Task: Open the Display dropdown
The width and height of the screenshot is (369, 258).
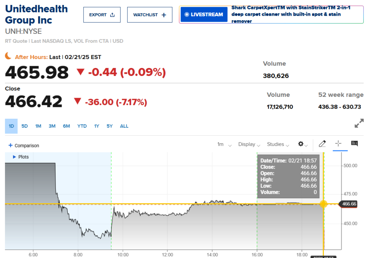Action: (x=249, y=144)
